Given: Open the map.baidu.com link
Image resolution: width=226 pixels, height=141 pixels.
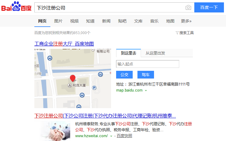Looking at the screenshot, I should click(x=129, y=90).
